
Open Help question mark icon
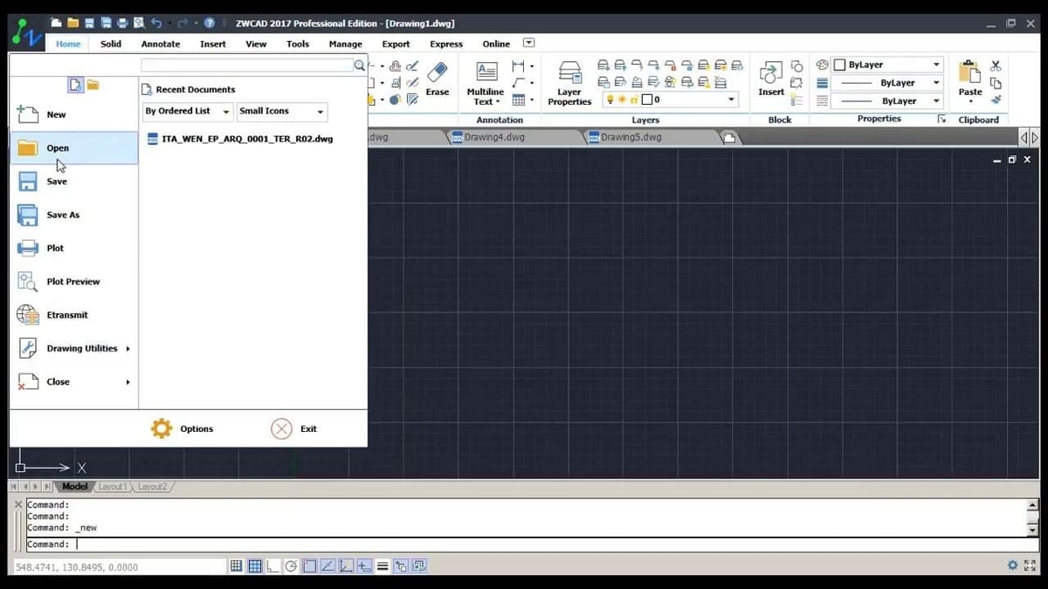pos(209,23)
